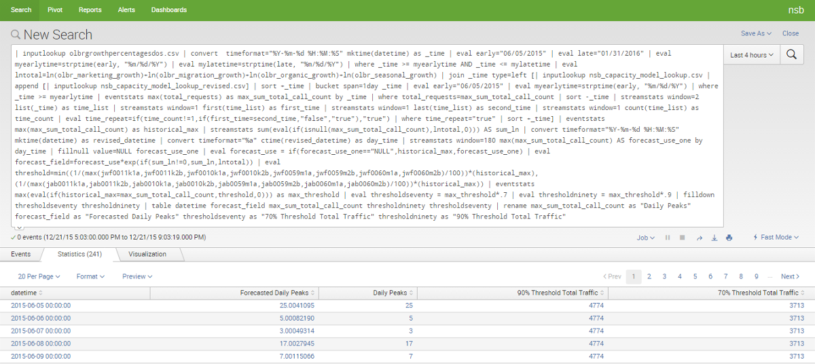Open the 20 Per Page dropdown

point(39,276)
